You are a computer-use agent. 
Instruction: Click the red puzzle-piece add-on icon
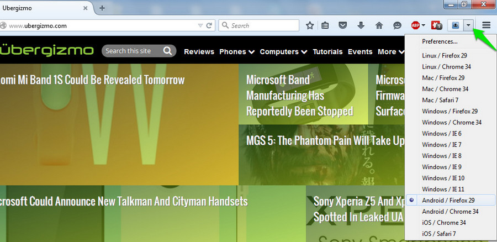[x=437, y=25]
